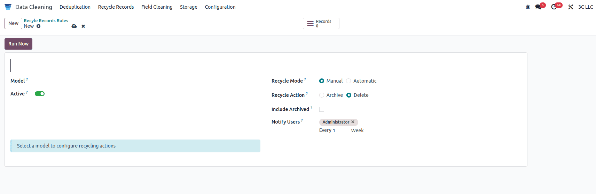Save record manually with cloud icon

(x=74, y=26)
